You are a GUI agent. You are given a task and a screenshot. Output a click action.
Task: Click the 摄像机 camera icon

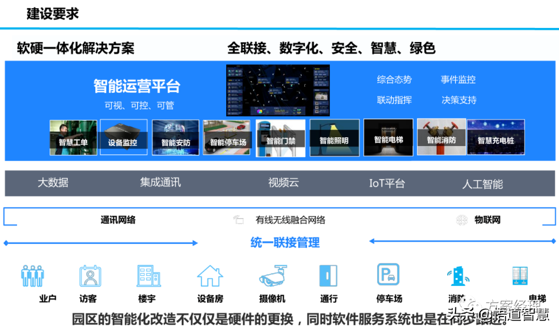tap(273, 276)
